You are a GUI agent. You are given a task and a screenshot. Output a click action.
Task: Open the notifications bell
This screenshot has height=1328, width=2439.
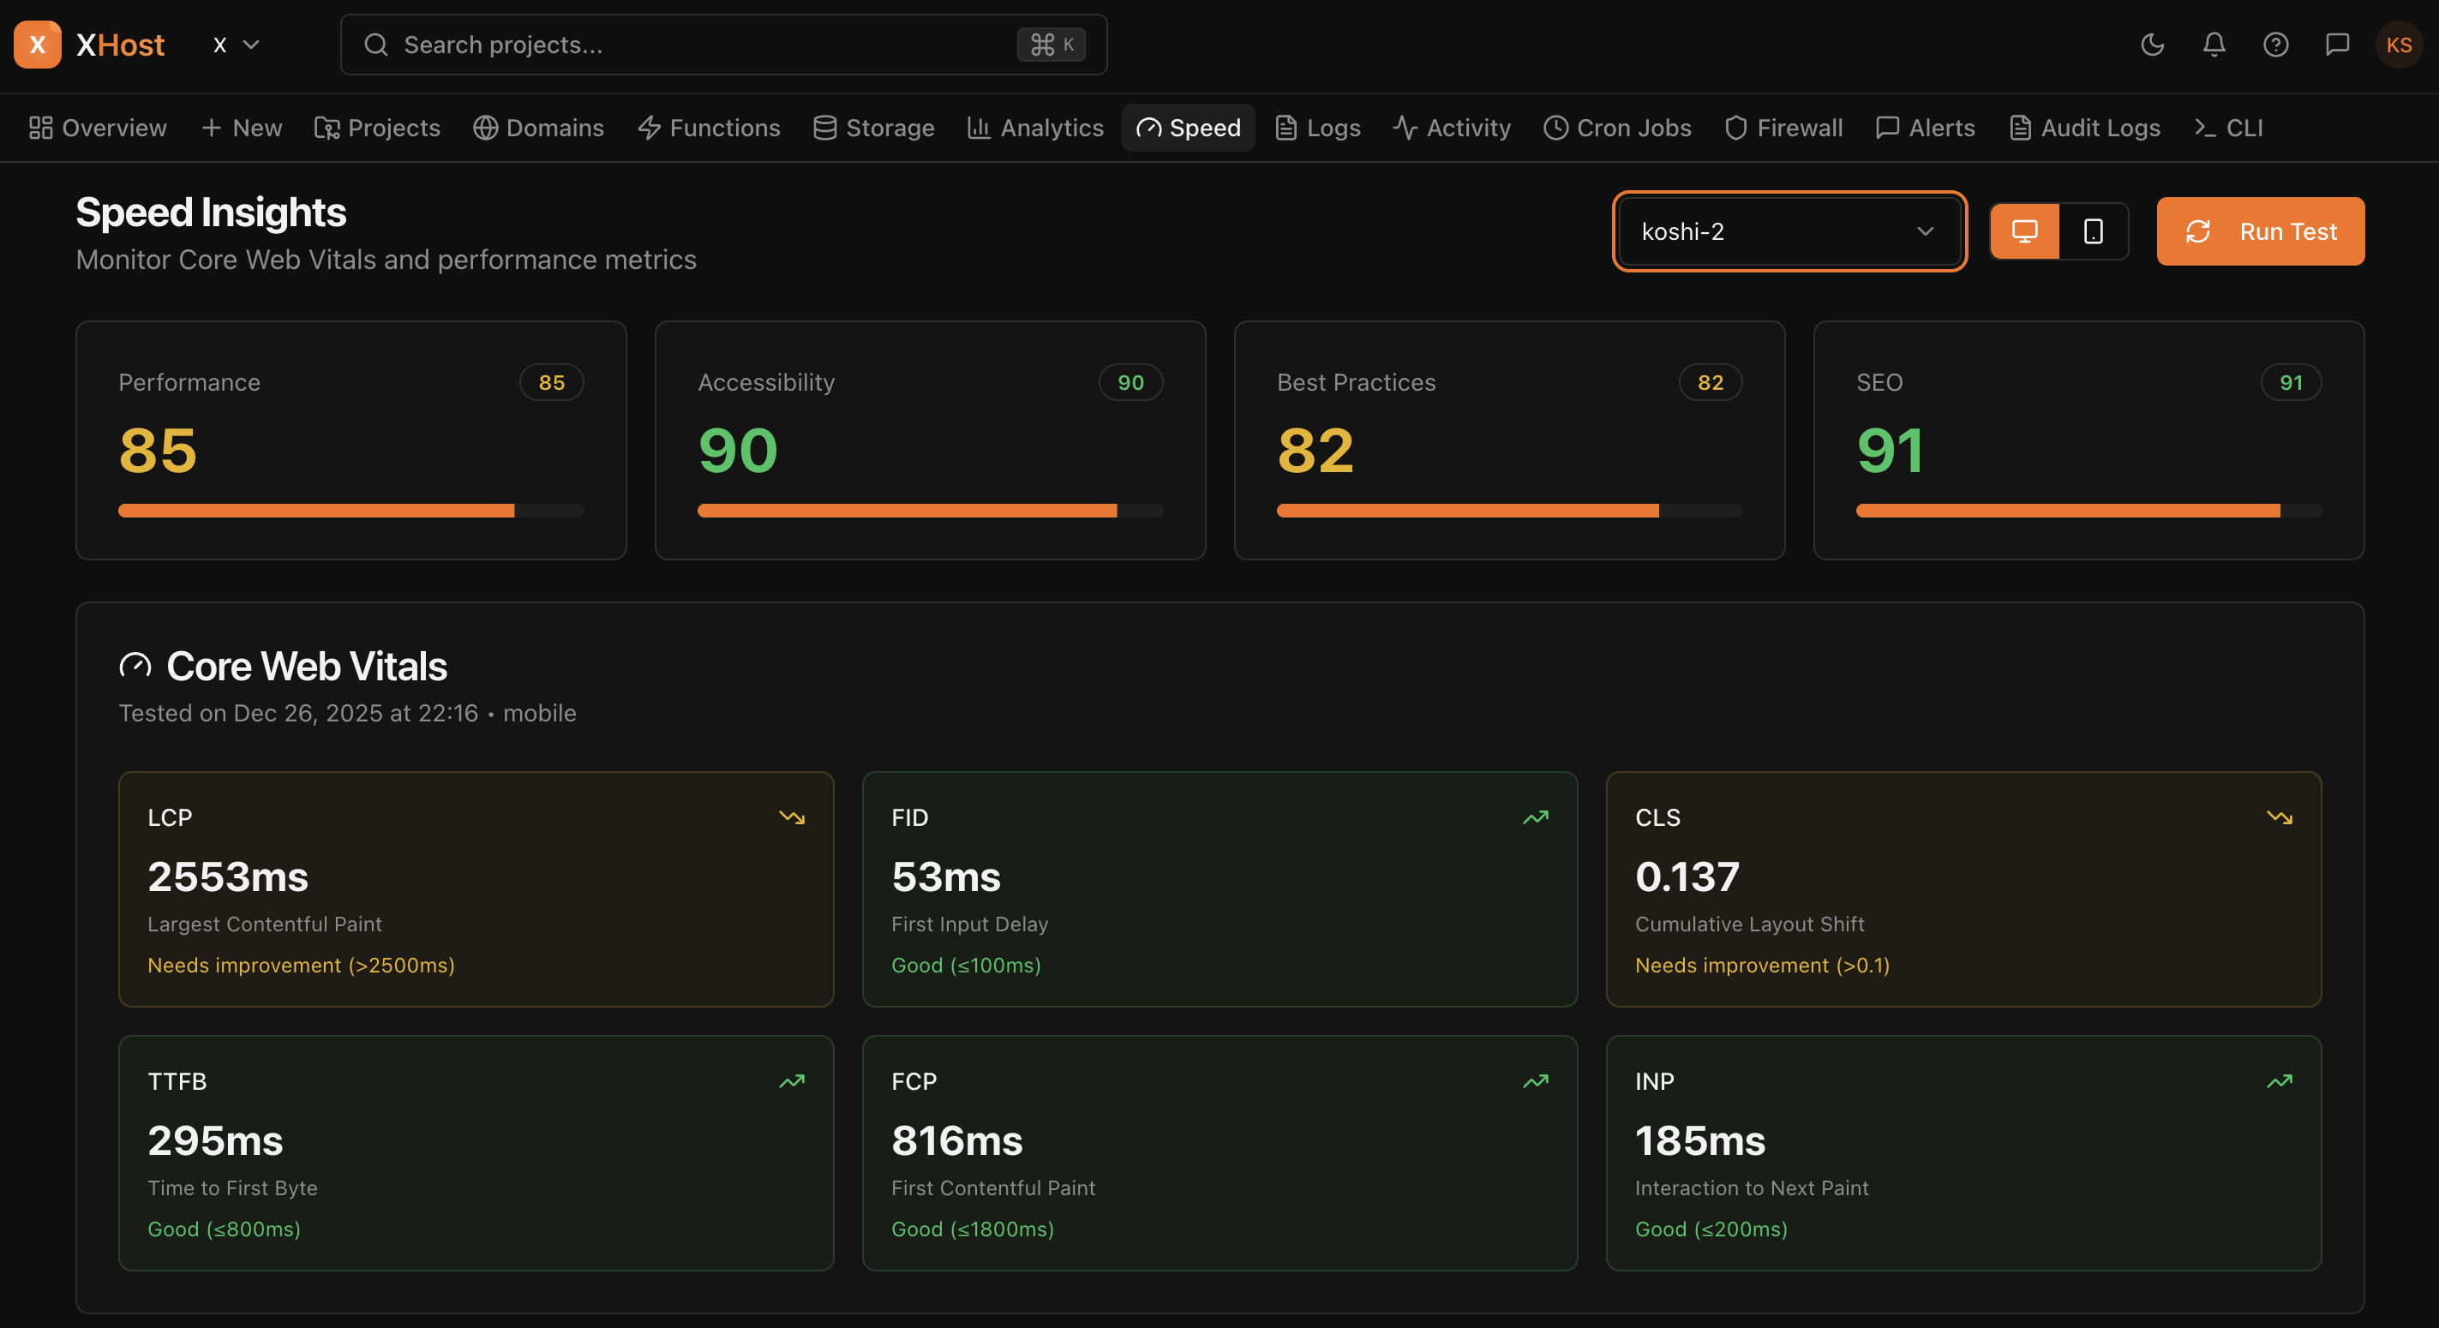click(2214, 45)
